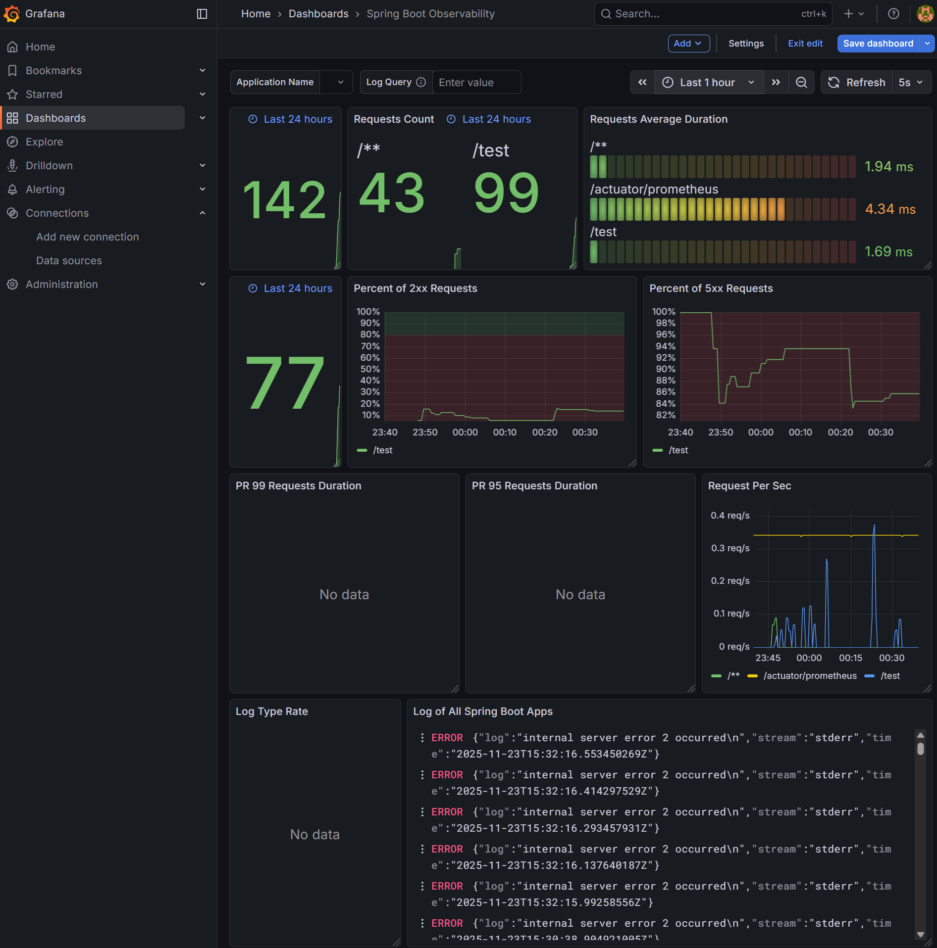Image resolution: width=937 pixels, height=948 pixels.
Task: Click the Exit edit link
Action: click(x=805, y=44)
